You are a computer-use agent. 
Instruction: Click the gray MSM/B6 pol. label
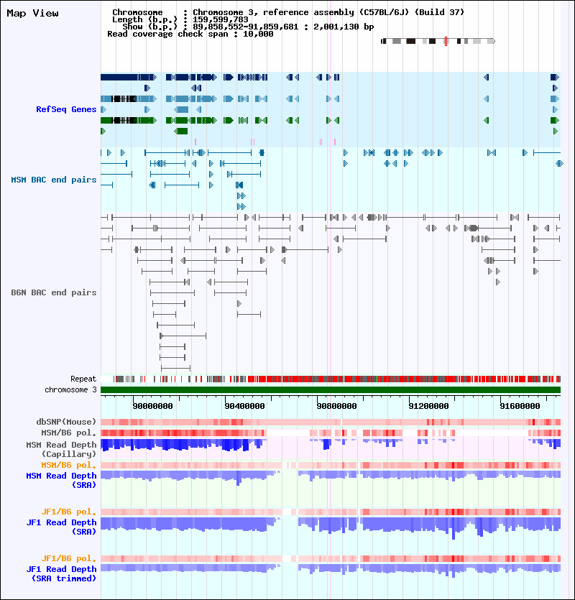pyautogui.click(x=69, y=433)
